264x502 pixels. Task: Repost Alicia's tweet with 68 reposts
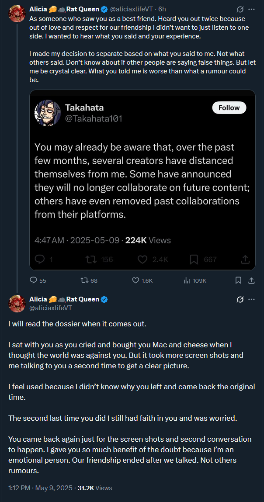coord(84,280)
